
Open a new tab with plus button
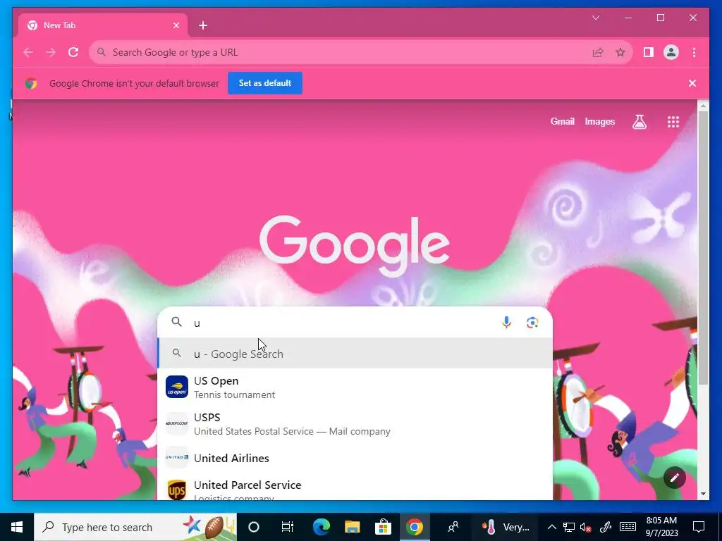[203, 25]
